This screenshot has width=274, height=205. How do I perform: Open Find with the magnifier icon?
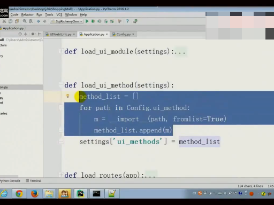click(25, 21)
